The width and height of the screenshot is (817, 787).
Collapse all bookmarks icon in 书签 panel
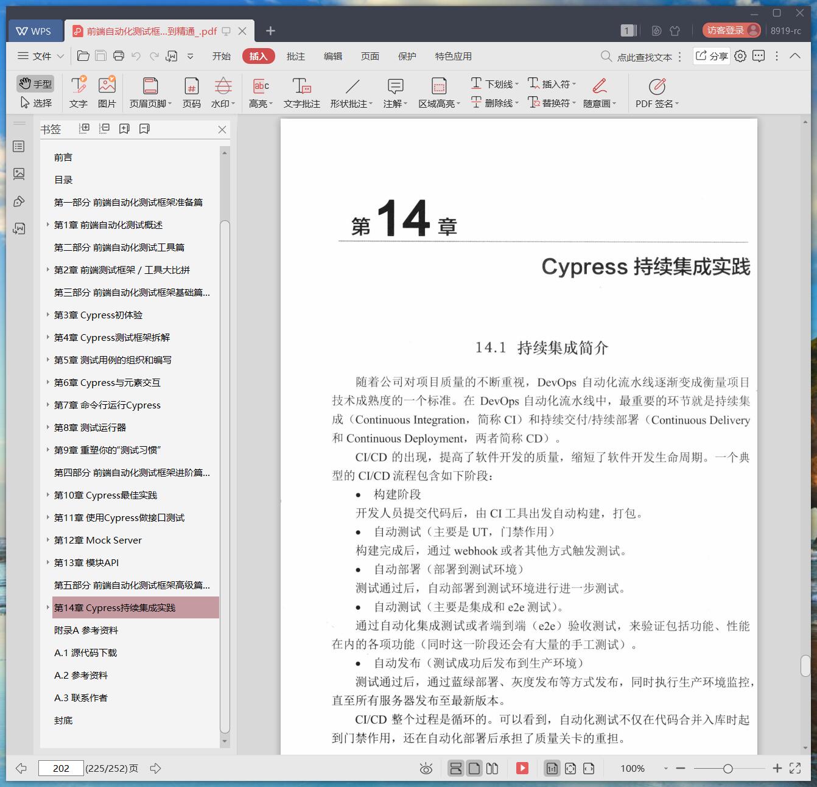pos(105,128)
